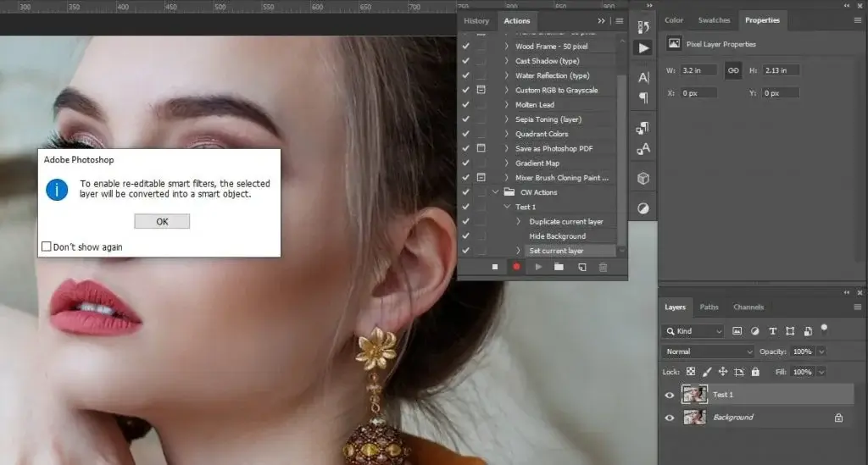Filter layers by type layers icon
This screenshot has width=868, height=465.
772,331
